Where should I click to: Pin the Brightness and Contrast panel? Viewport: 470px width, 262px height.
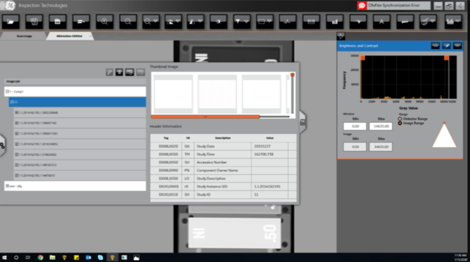point(446,46)
